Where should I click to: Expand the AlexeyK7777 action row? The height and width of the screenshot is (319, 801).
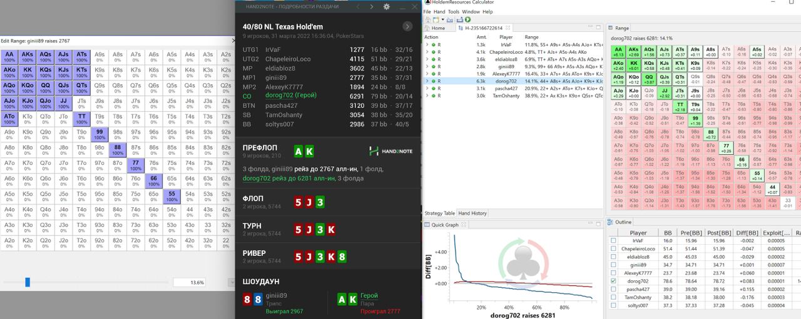(427, 74)
